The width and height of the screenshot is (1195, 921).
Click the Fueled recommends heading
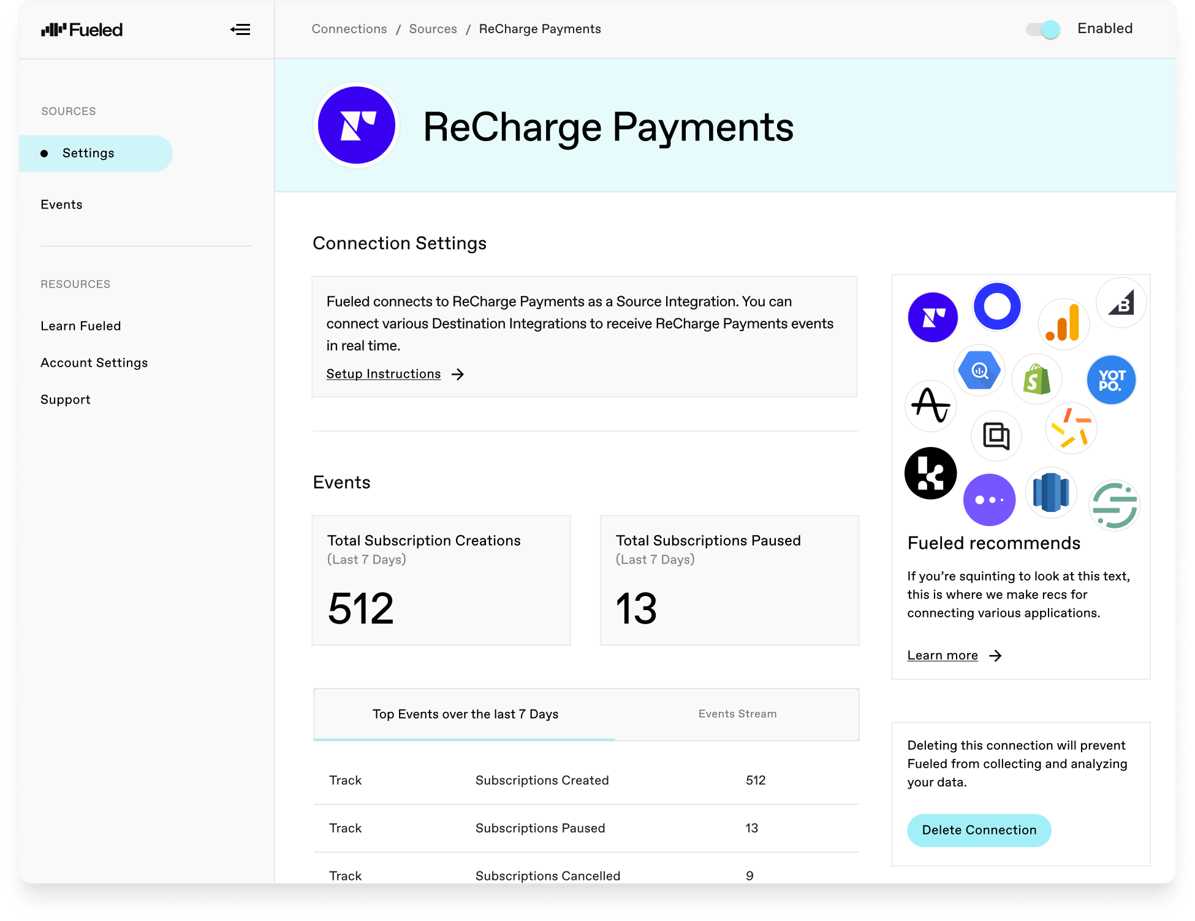pos(994,543)
